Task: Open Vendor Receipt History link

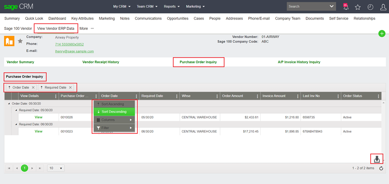Action: (101, 62)
